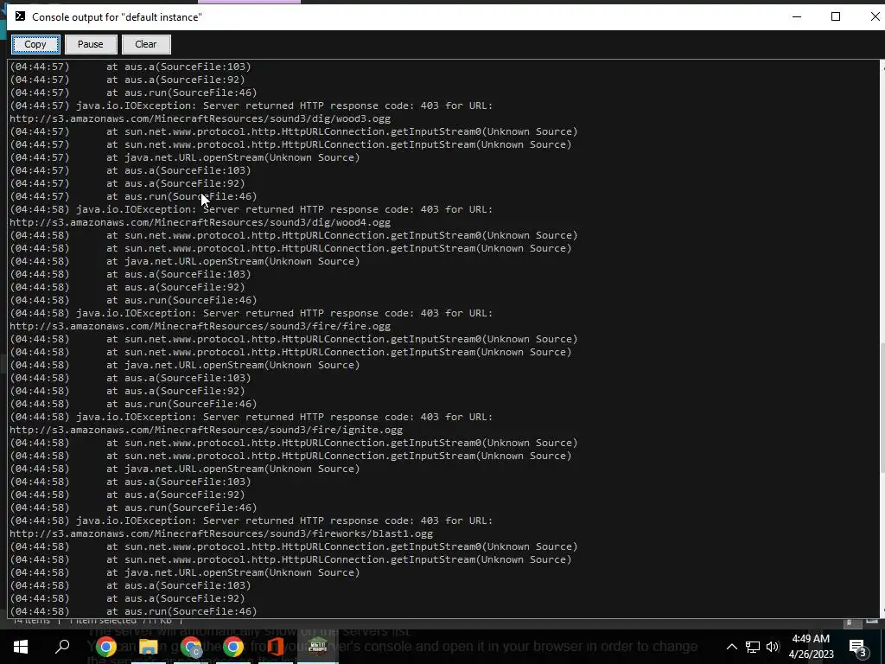
Task: Click the fire/ignite.ogg URL line
Action: [206, 431]
